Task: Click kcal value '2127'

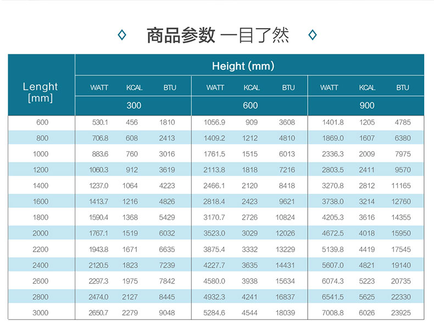Action: (130, 297)
